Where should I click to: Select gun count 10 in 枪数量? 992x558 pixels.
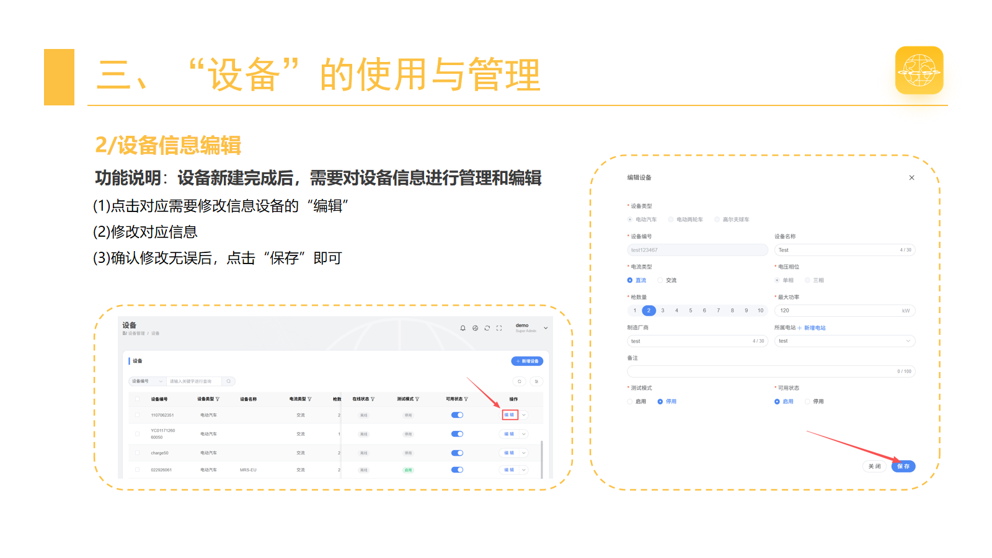761,311
